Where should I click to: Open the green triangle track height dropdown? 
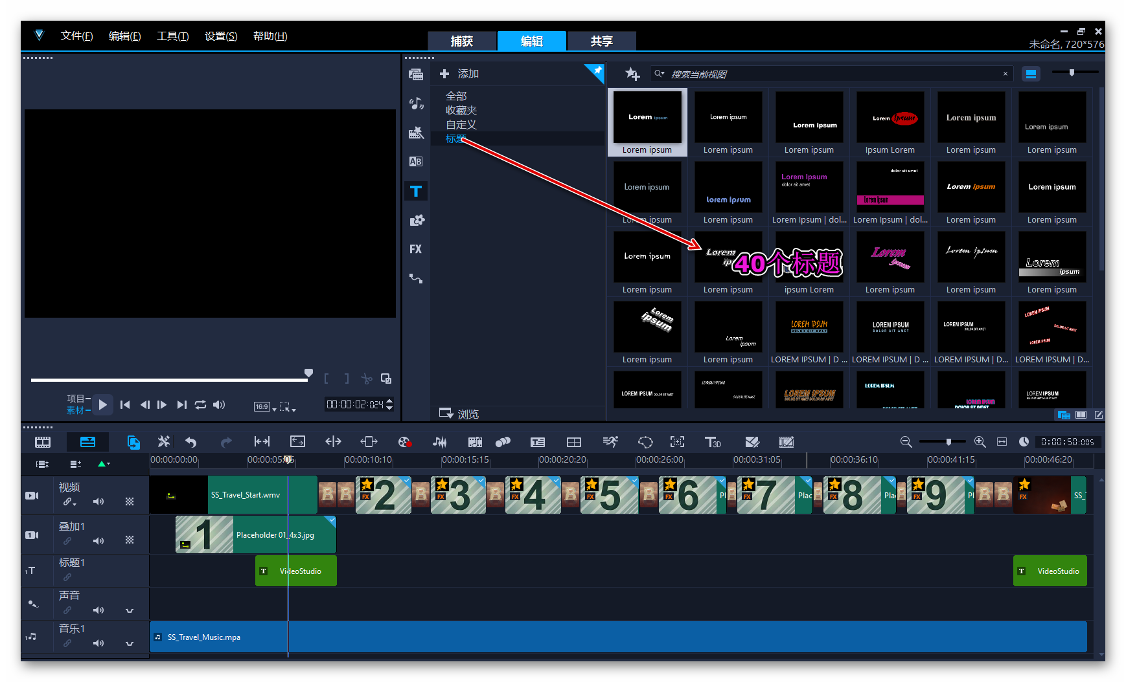tap(104, 464)
